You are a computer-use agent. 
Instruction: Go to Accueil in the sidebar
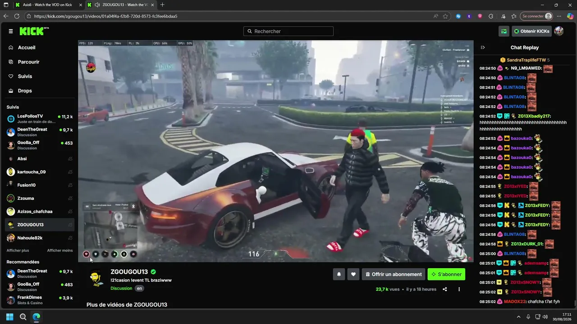tap(27, 48)
